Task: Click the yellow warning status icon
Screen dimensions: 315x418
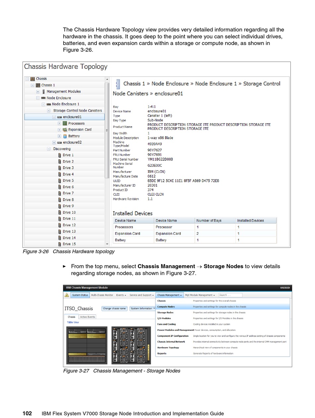Action: point(67,295)
